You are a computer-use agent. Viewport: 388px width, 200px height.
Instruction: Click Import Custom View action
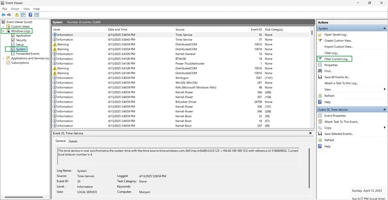point(338,46)
